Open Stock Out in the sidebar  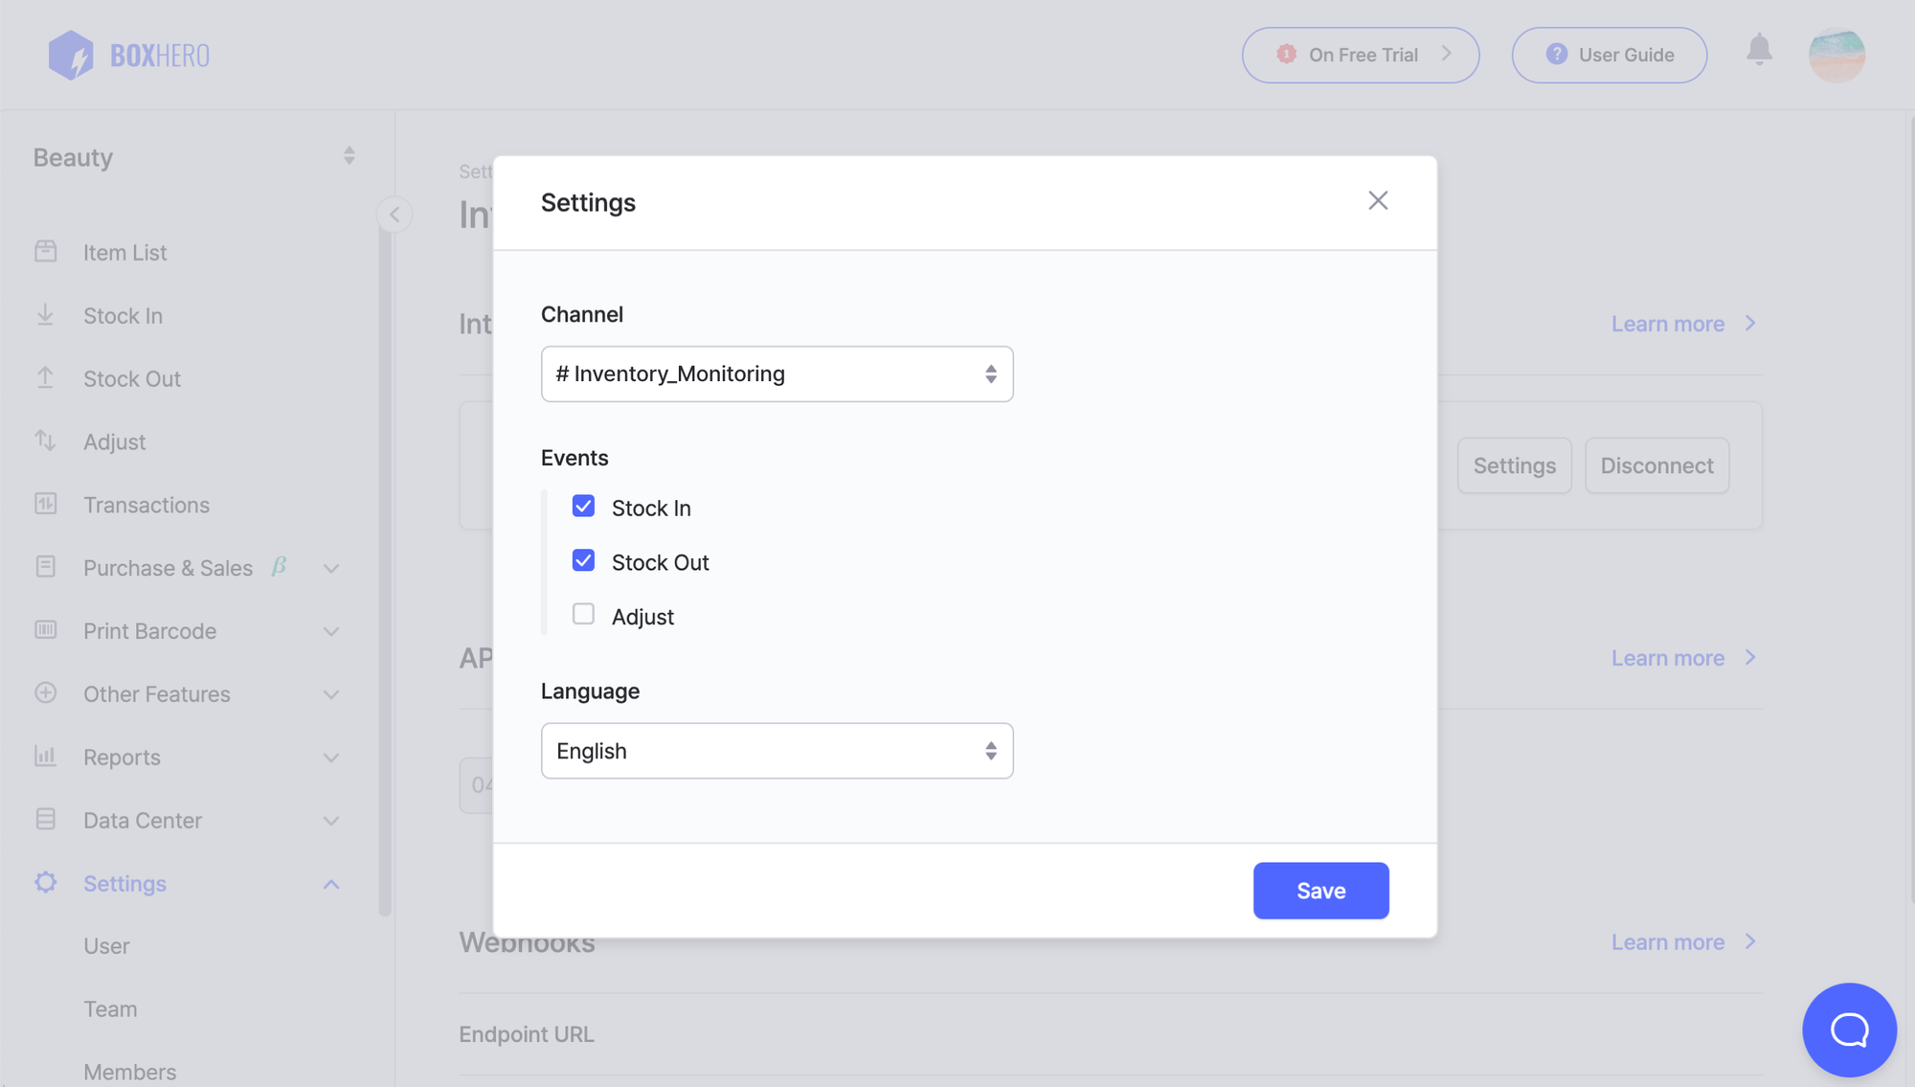pyautogui.click(x=132, y=378)
